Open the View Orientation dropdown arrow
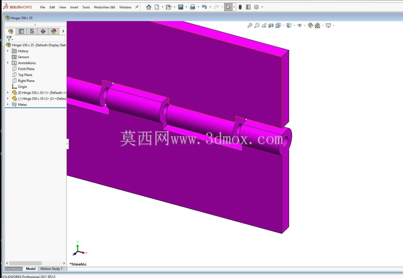Screen dimensions: 403x278 tap(283, 25)
